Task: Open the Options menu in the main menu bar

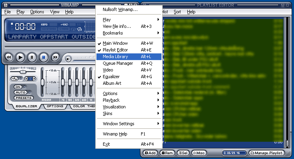Action: [x=37, y=12]
